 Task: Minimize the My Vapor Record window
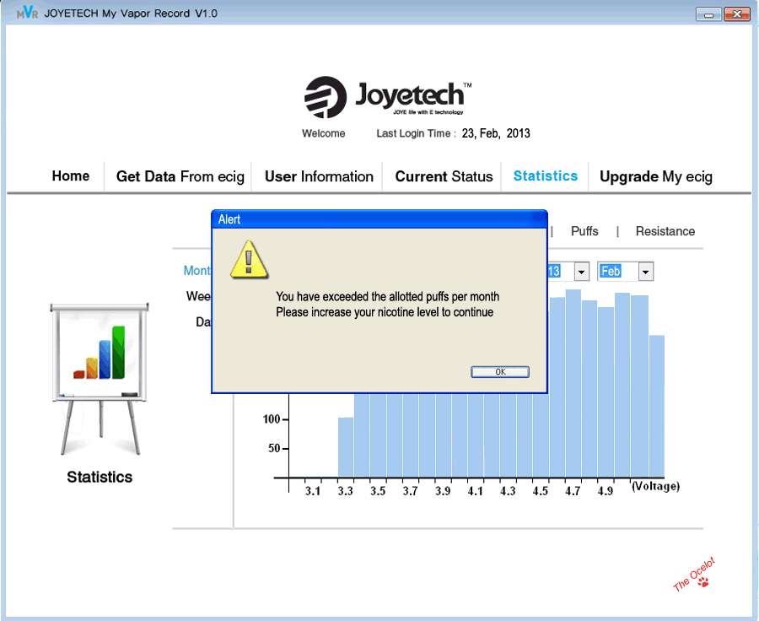[x=708, y=14]
